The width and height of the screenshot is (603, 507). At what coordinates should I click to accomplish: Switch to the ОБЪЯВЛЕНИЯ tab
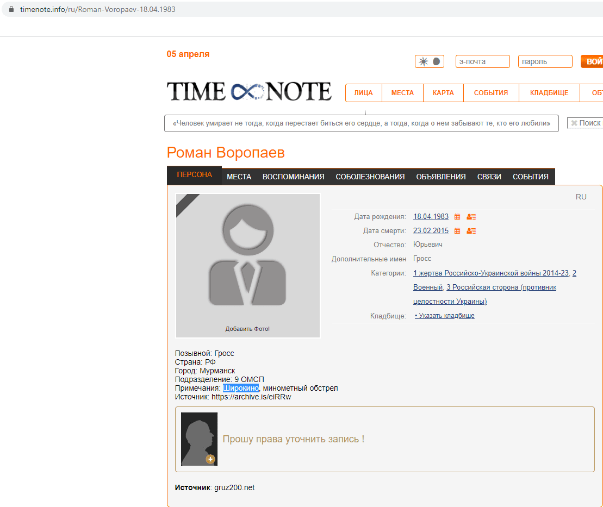pos(441,177)
